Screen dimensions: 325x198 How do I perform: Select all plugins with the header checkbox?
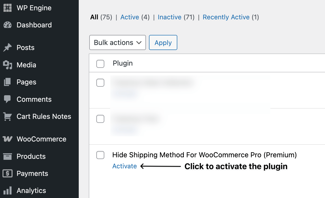click(100, 64)
